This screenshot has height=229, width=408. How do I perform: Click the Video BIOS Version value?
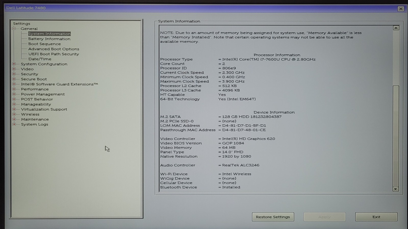[233, 143]
